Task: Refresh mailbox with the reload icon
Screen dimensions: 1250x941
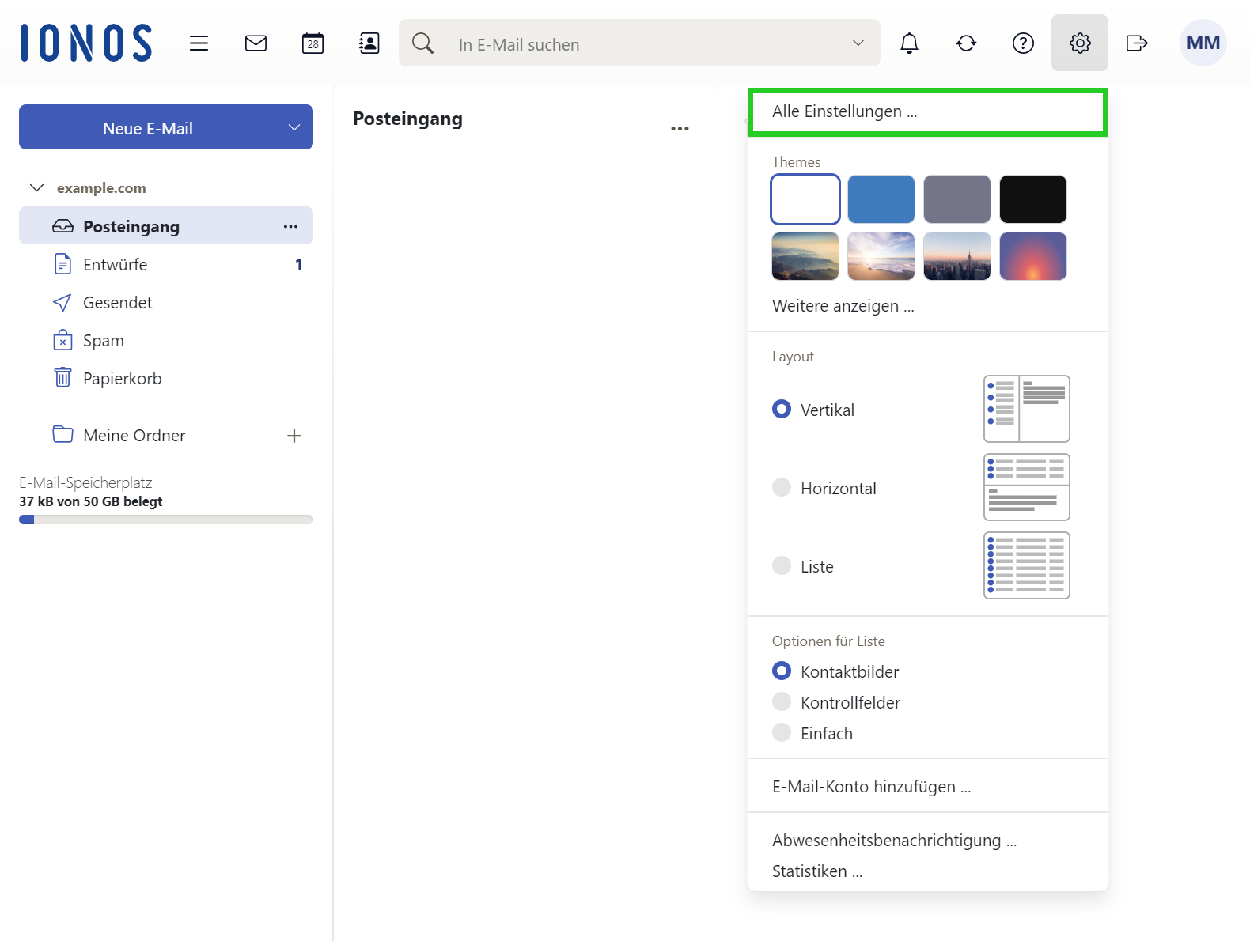Action: coord(966,43)
